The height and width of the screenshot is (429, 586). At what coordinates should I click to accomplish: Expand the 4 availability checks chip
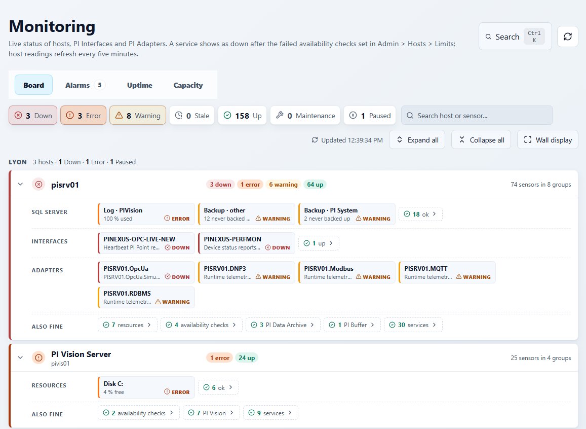tap(202, 325)
